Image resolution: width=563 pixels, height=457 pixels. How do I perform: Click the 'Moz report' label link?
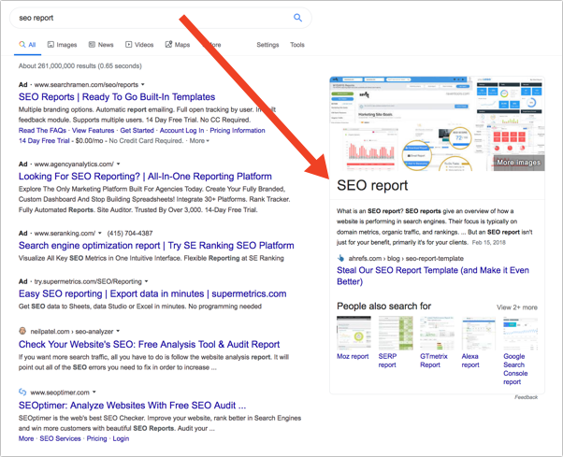353,357
